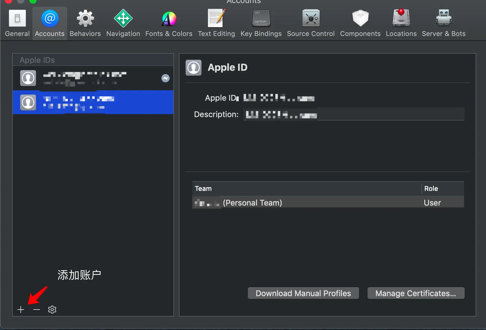Image resolution: width=486 pixels, height=330 pixels.
Task: Open the Key Bindings preferences tab
Action: tap(261, 23)
